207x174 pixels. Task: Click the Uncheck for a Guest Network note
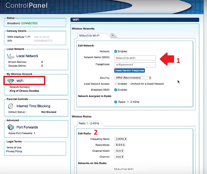point(147,84)
